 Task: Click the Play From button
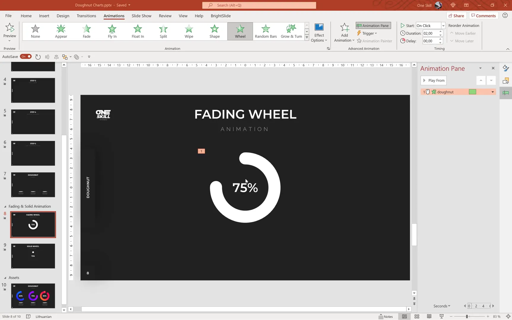pos(433,80)
